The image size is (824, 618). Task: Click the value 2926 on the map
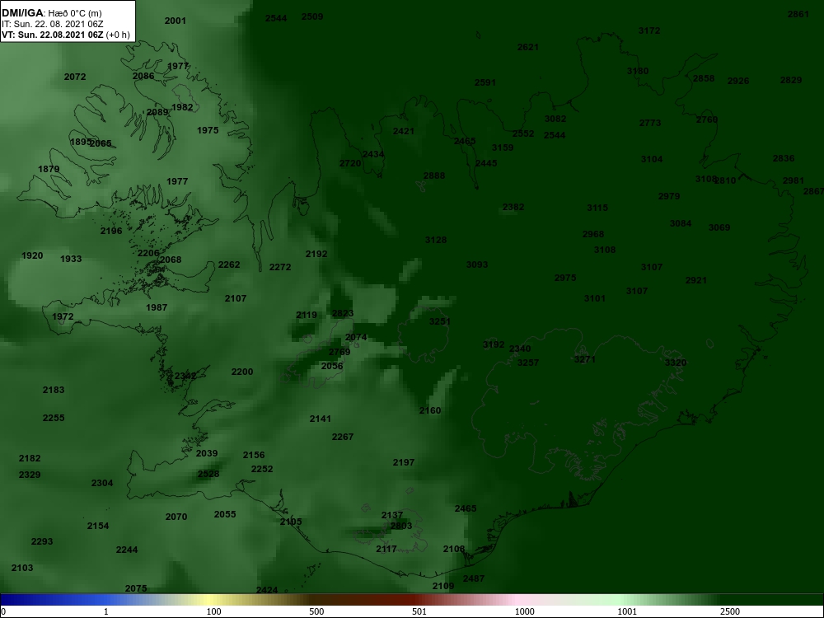tap(738, 81)
